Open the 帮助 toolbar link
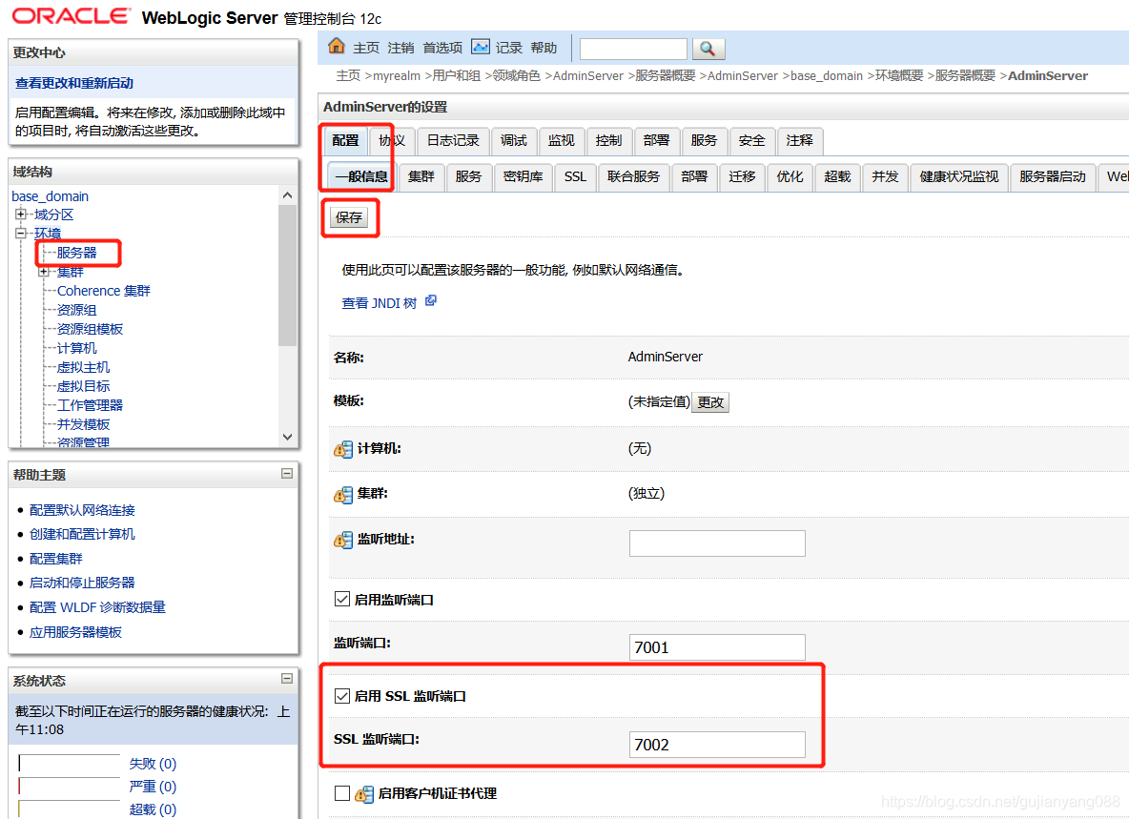Image resolution: width=1129 pixels, height=819 pixels. point(544,49)
